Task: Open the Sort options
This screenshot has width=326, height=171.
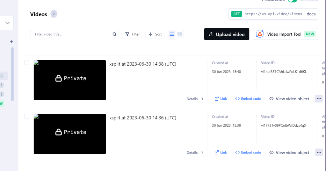Action: 155,34
